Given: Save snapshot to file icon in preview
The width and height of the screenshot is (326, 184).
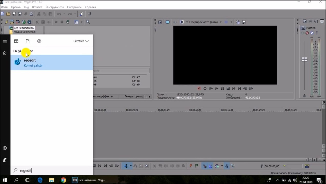Looking at the screenshot, I should click(244, 22).
